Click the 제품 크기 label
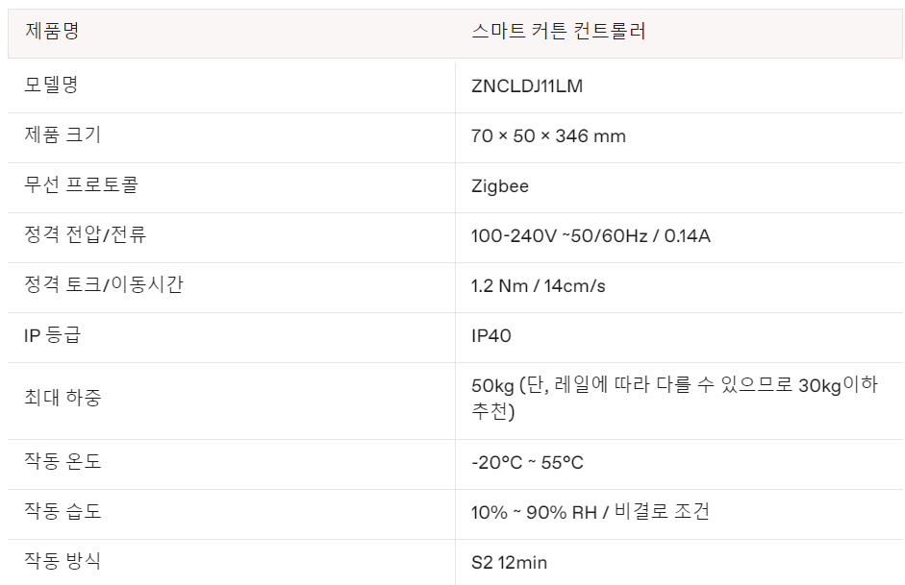The width and height of the screenshot is (905, 585). [63, 134]
